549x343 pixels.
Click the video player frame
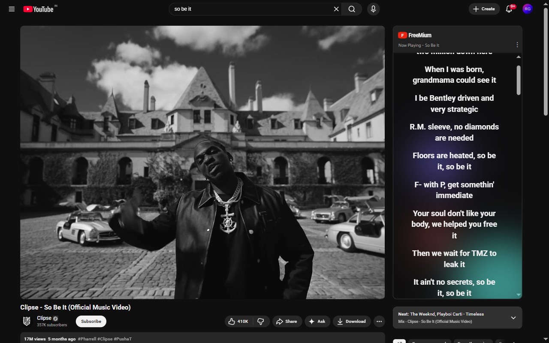point(202,162)
